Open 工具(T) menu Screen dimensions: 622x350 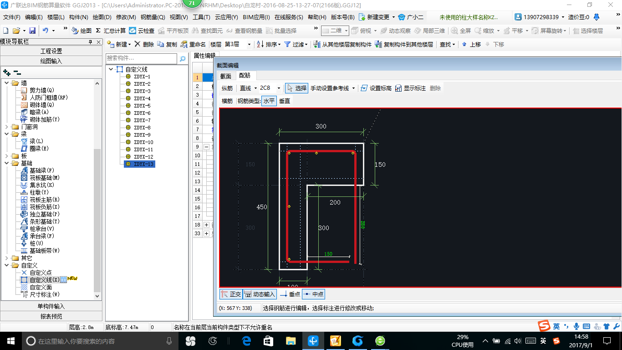point(201,17)
